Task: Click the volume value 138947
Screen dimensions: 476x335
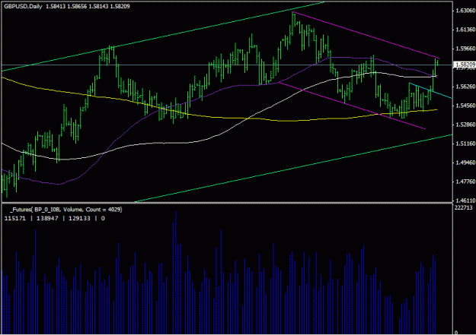Action: pos(47,218)
